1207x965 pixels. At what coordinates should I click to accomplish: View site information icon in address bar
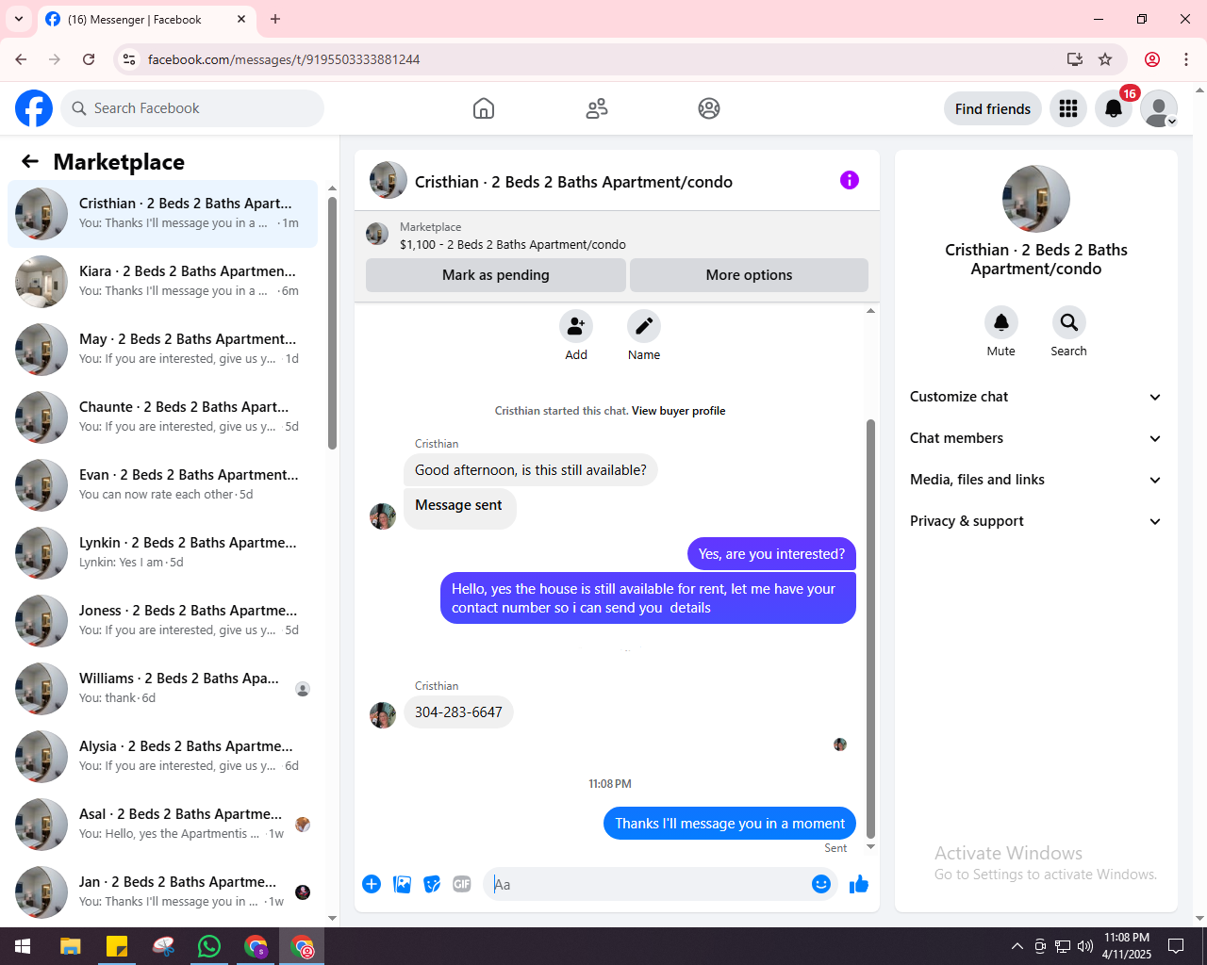tap(129, 59)
